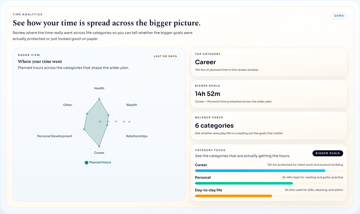Screen dimensions: 360x214
Task: Click the teal Planned hours legend dot
Action: (86, 162)
